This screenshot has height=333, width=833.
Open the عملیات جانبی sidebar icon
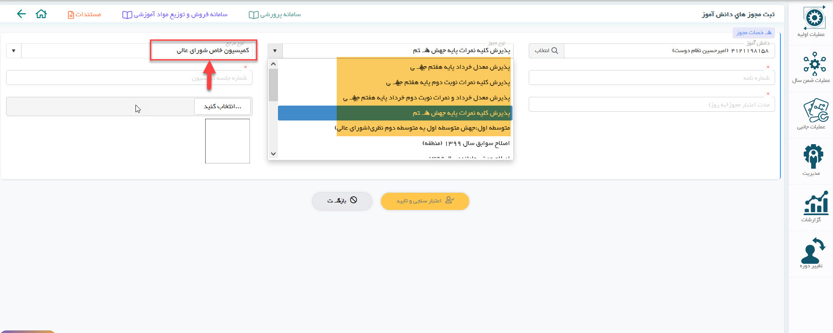pos(814,113)
